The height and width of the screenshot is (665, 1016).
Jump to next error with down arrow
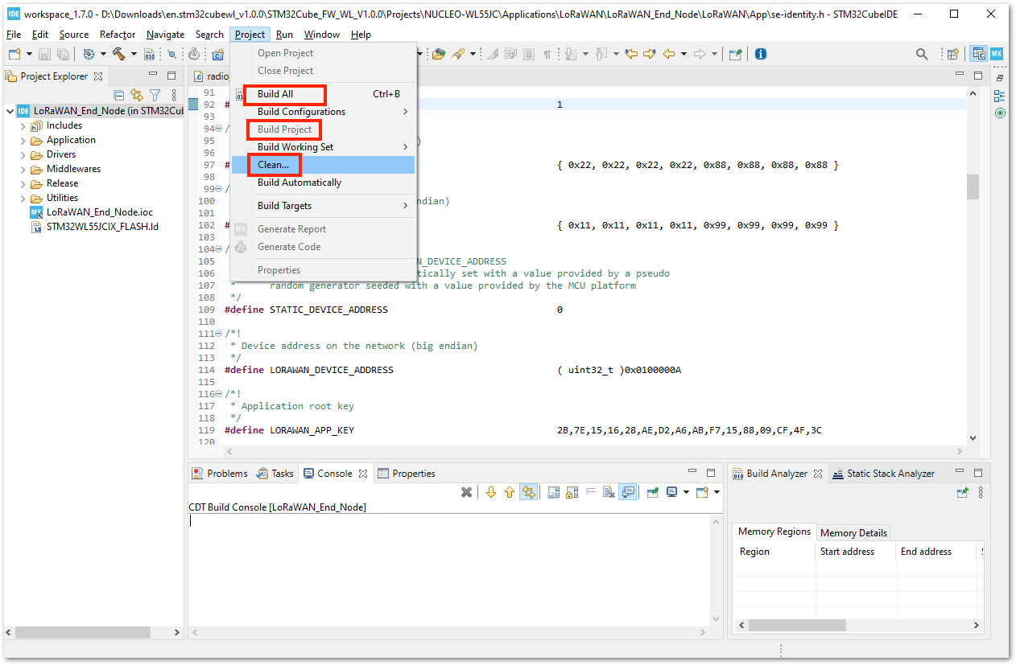[x=491, y=492]
